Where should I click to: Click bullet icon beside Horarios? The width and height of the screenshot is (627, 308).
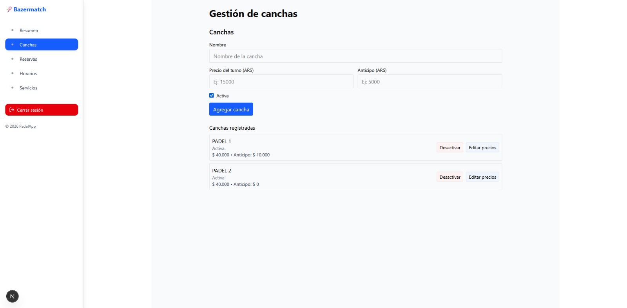pos(13,73)
